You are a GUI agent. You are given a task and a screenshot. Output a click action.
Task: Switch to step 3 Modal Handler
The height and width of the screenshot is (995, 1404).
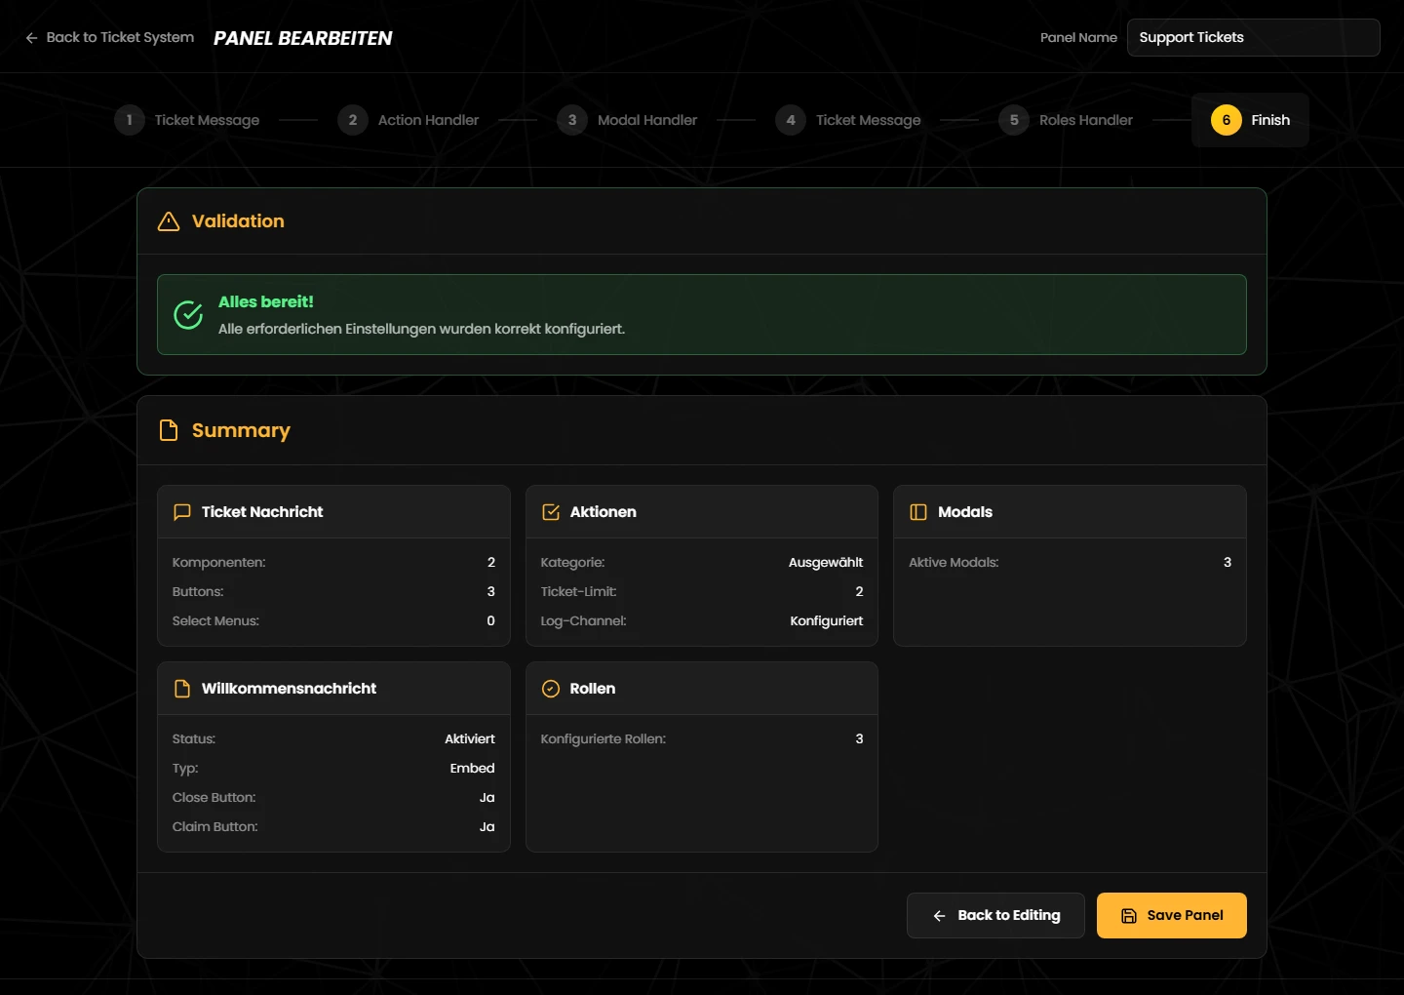[627, 120]
